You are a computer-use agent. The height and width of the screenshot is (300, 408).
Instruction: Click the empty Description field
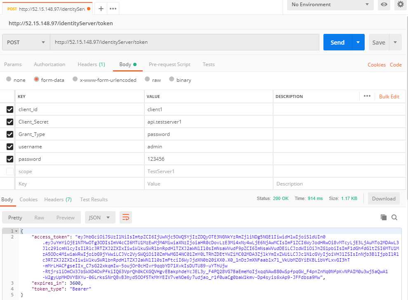[339, 184]
